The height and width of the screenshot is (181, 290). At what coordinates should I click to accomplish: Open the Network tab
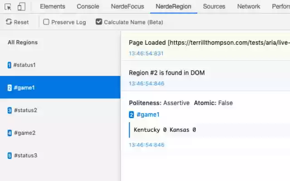click(249, 6)
